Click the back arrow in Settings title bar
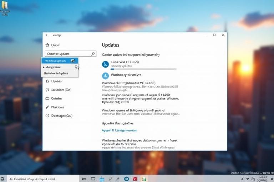 coord(47,35)
